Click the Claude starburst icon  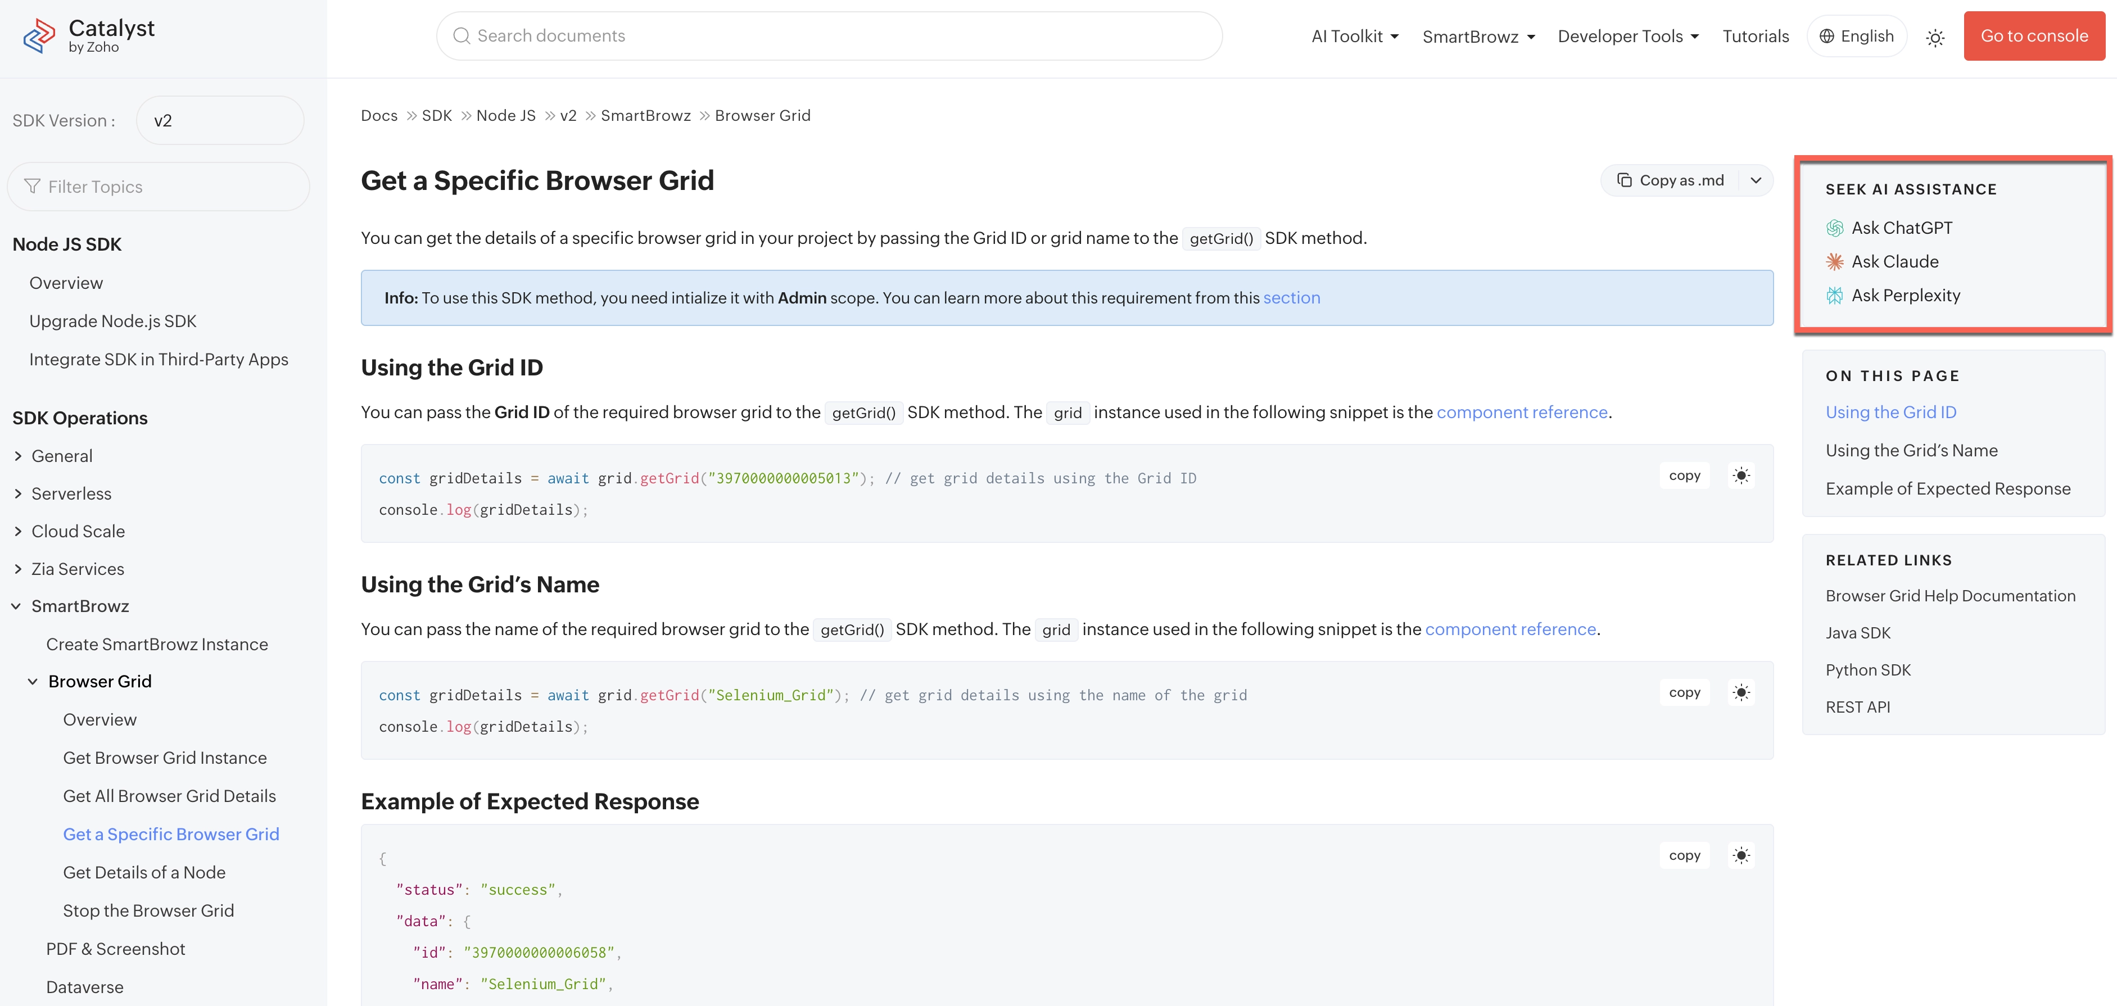(x=1834, y=261)
